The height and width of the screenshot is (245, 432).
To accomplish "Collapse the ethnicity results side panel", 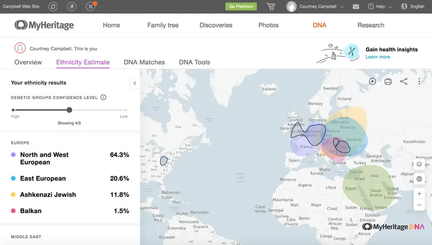I will (x=135, y=83).
